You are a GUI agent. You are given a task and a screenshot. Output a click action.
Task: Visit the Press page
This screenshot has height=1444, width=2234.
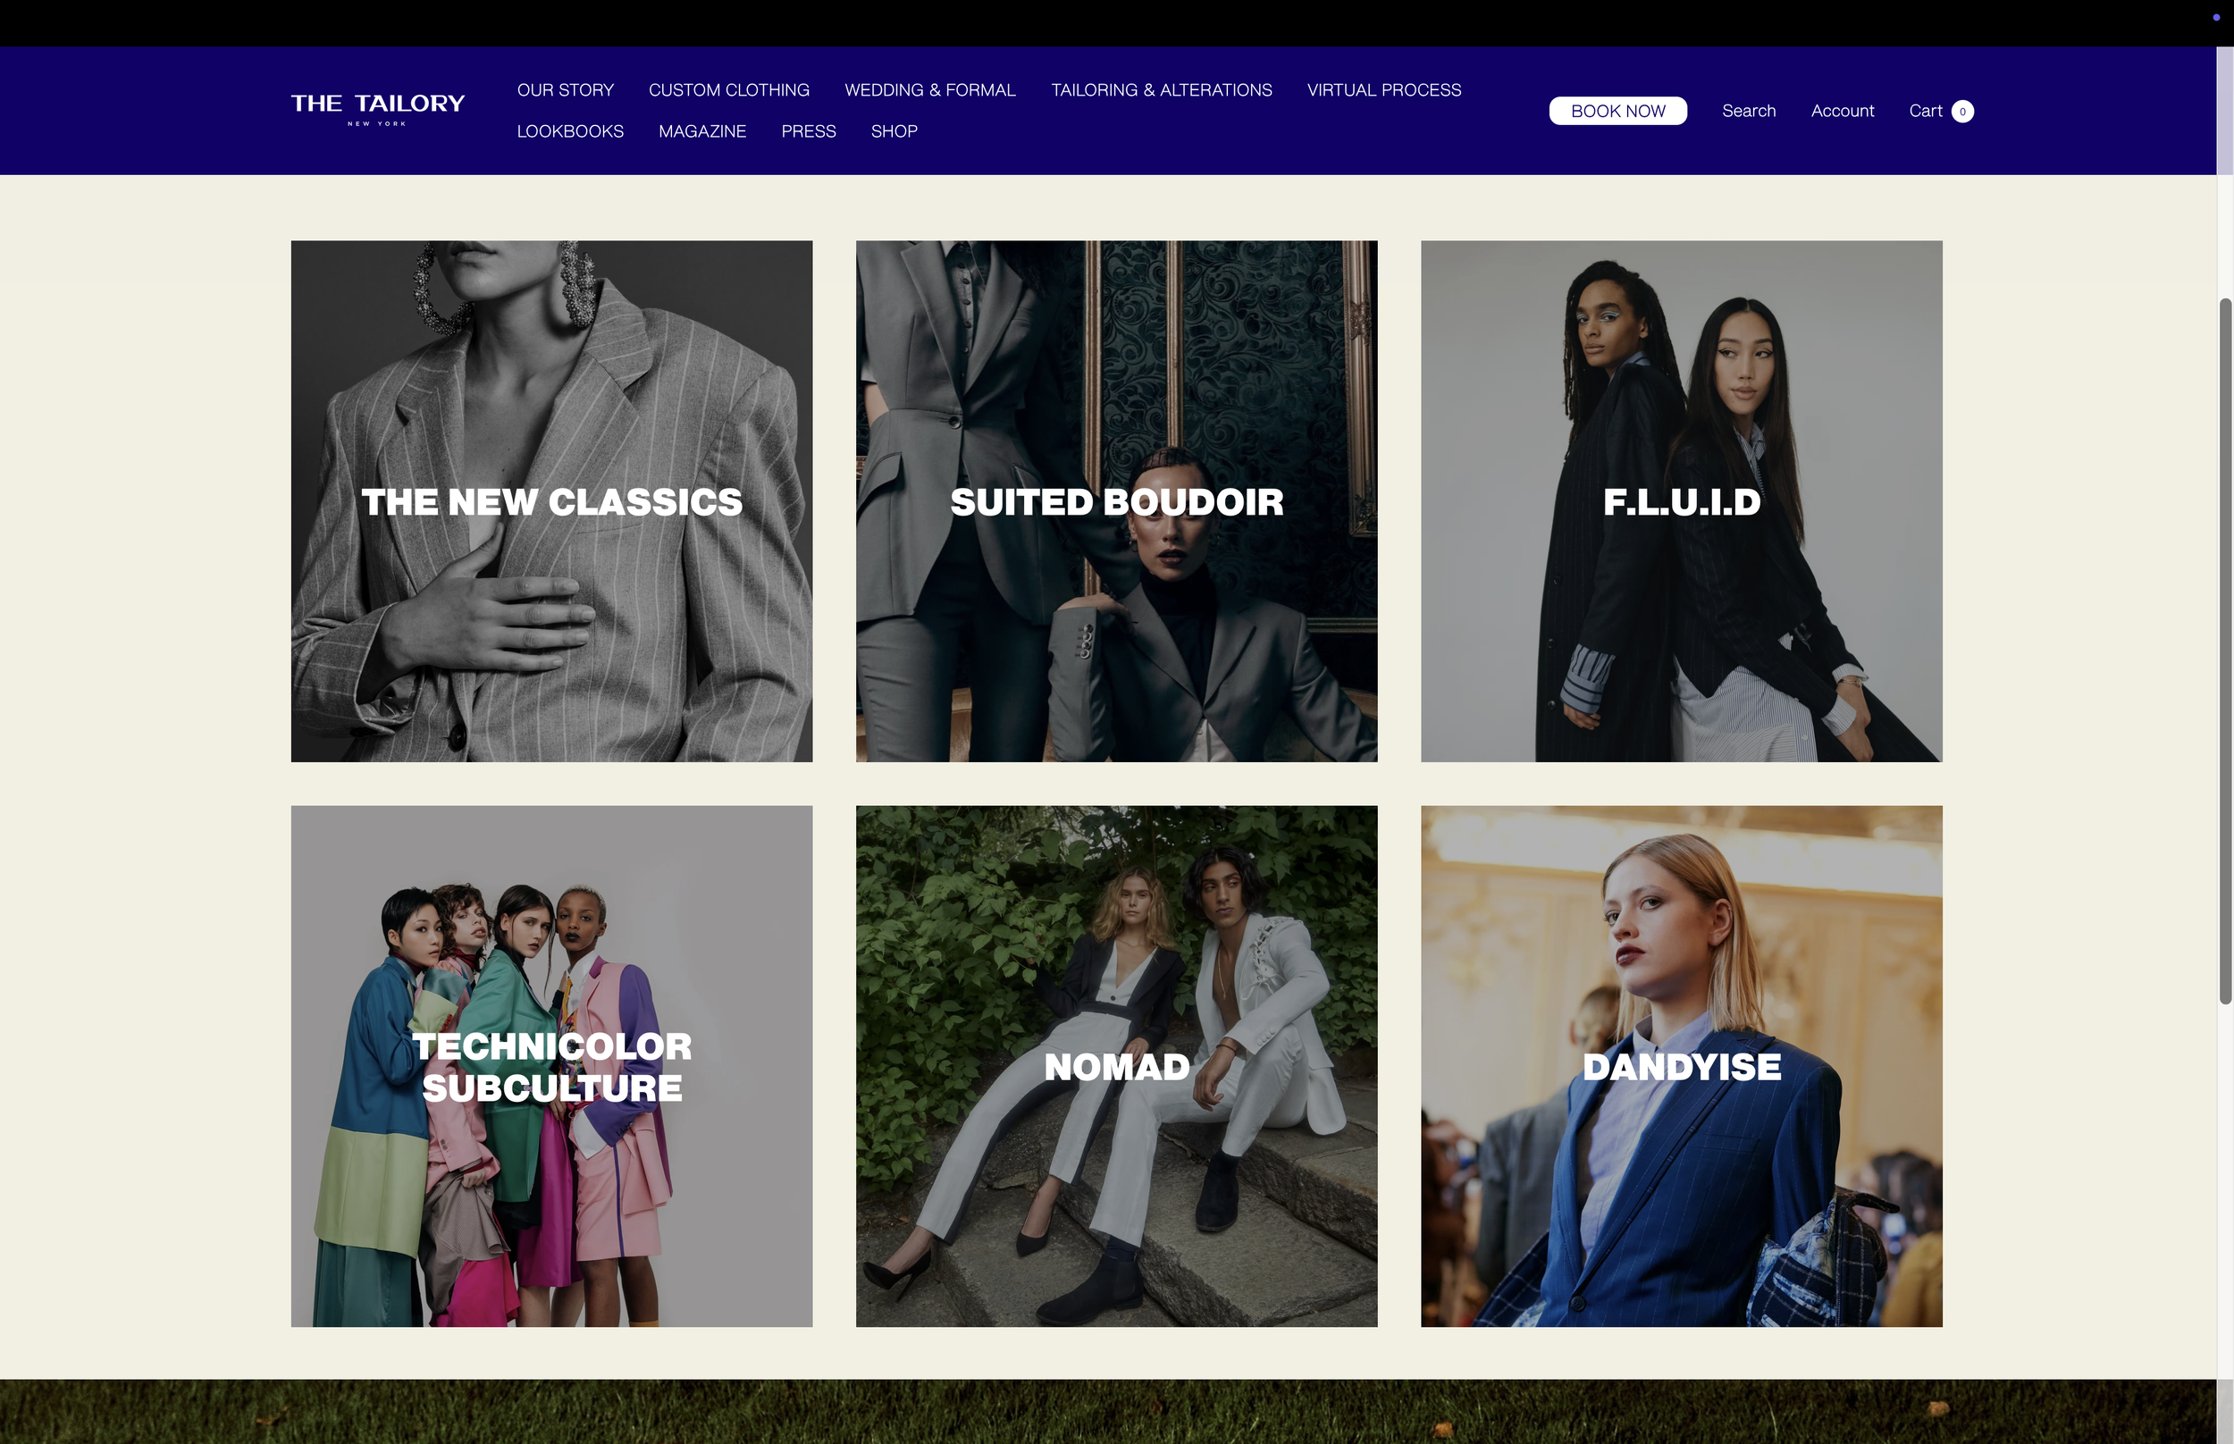[808, 131]
